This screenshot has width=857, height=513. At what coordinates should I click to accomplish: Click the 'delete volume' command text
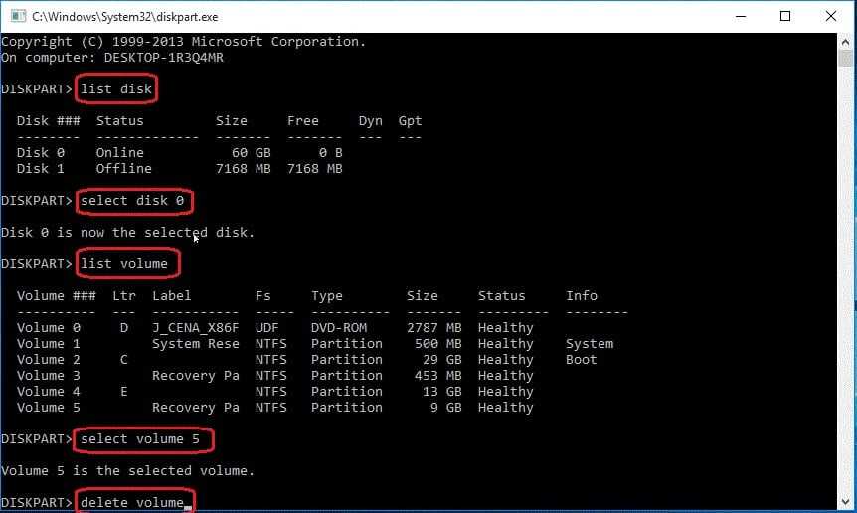[x=131, y=503]
